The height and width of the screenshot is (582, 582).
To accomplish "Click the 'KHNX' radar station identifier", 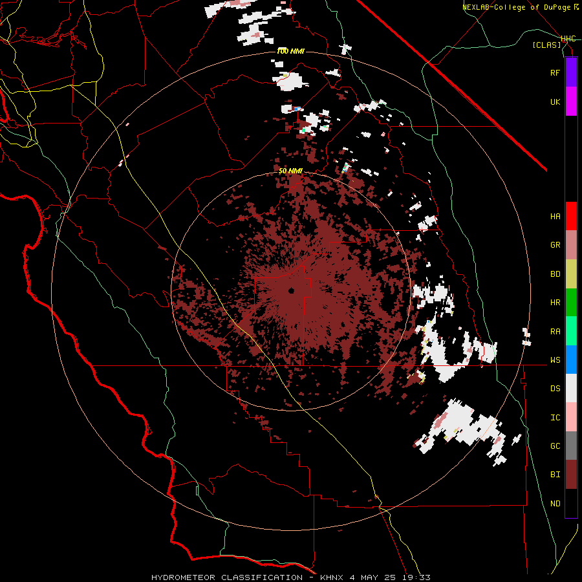I will pyautogui.click(x=332, y=577).
